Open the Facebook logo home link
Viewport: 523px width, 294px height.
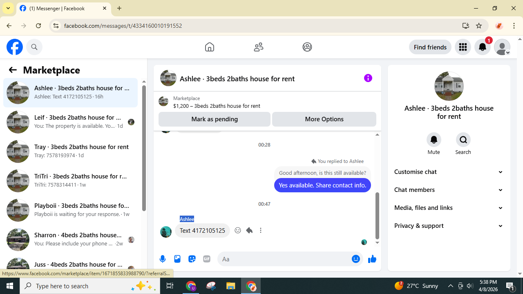15,47
